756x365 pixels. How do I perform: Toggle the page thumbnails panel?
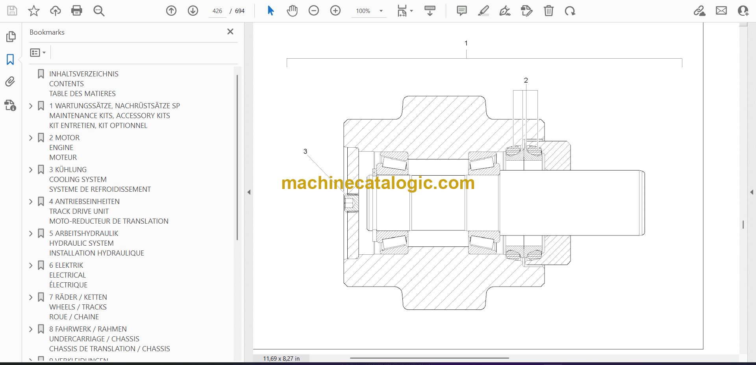pyautogui.click(x=10, y=37)
